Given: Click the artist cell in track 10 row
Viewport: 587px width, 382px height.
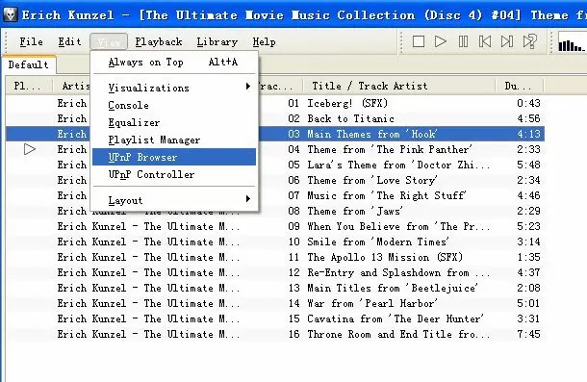Looking at the screenshot, I should click(x=148, y=242).
